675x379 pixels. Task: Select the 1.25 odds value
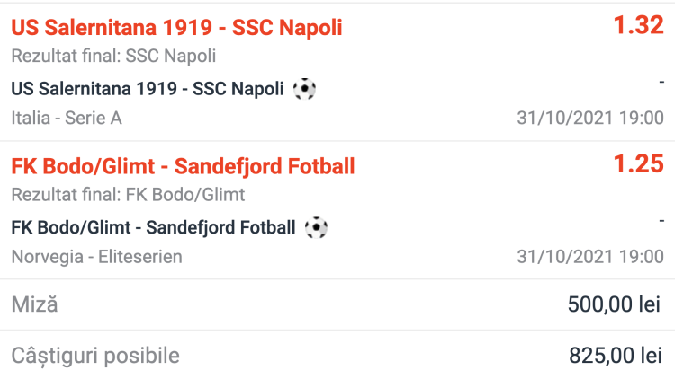[638, 164]
